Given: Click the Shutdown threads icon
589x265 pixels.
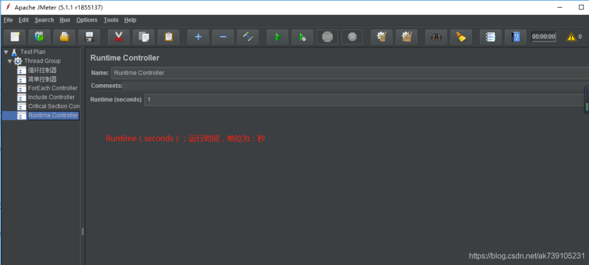Looking at the screenshot, I should pyautogui.click(x=352, y=37).
